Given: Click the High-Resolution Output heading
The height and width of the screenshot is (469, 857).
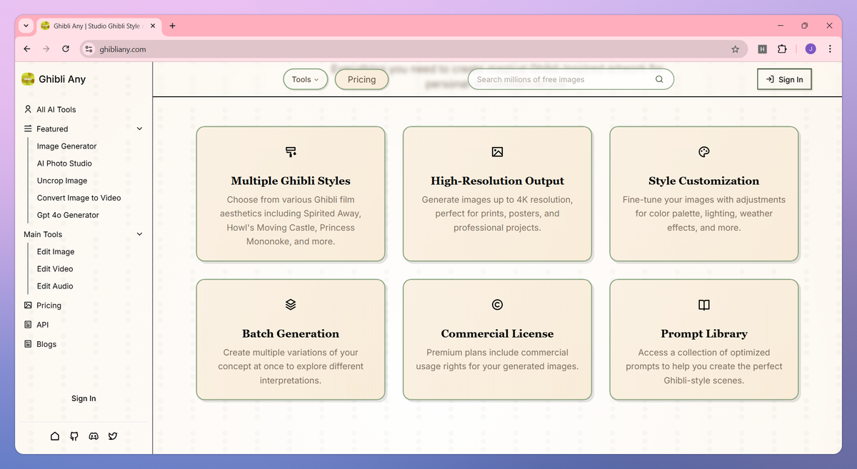Looking at the screenshot, I should tap(497, 181).
